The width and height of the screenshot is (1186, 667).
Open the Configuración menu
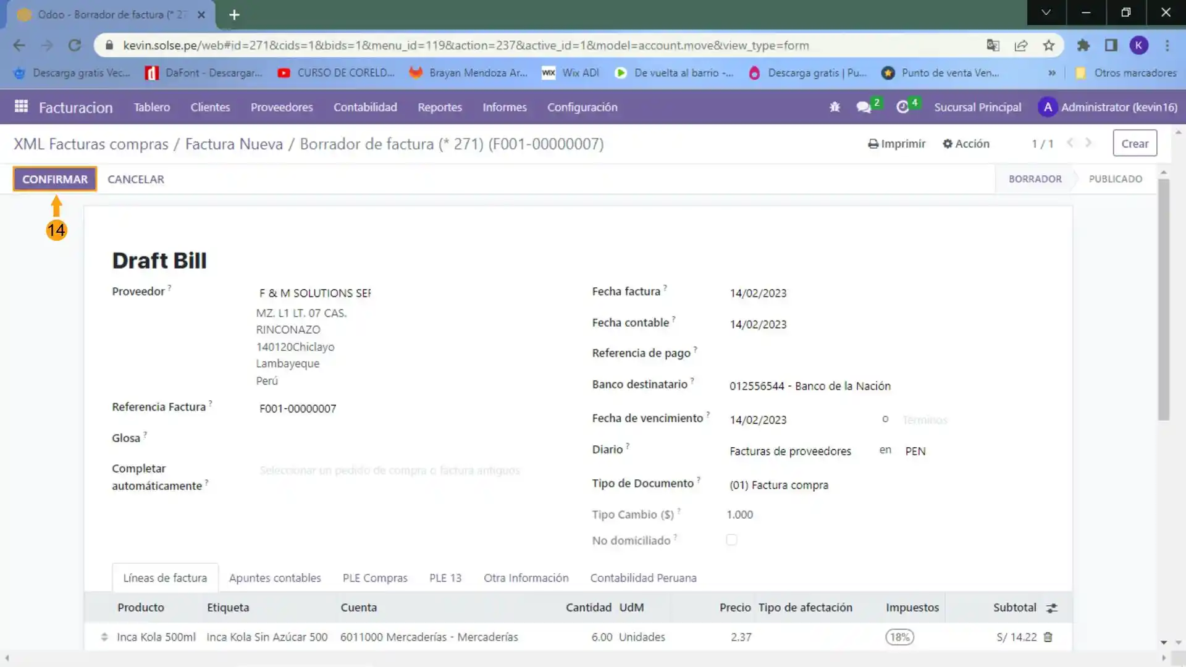pos(582,107)
